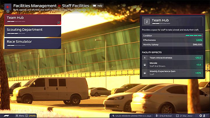Click the Team Hub level 2 badge
Image resolution: width=210 pixels, height=118 pixels.
pyautogui.click(x=147, y=22)
